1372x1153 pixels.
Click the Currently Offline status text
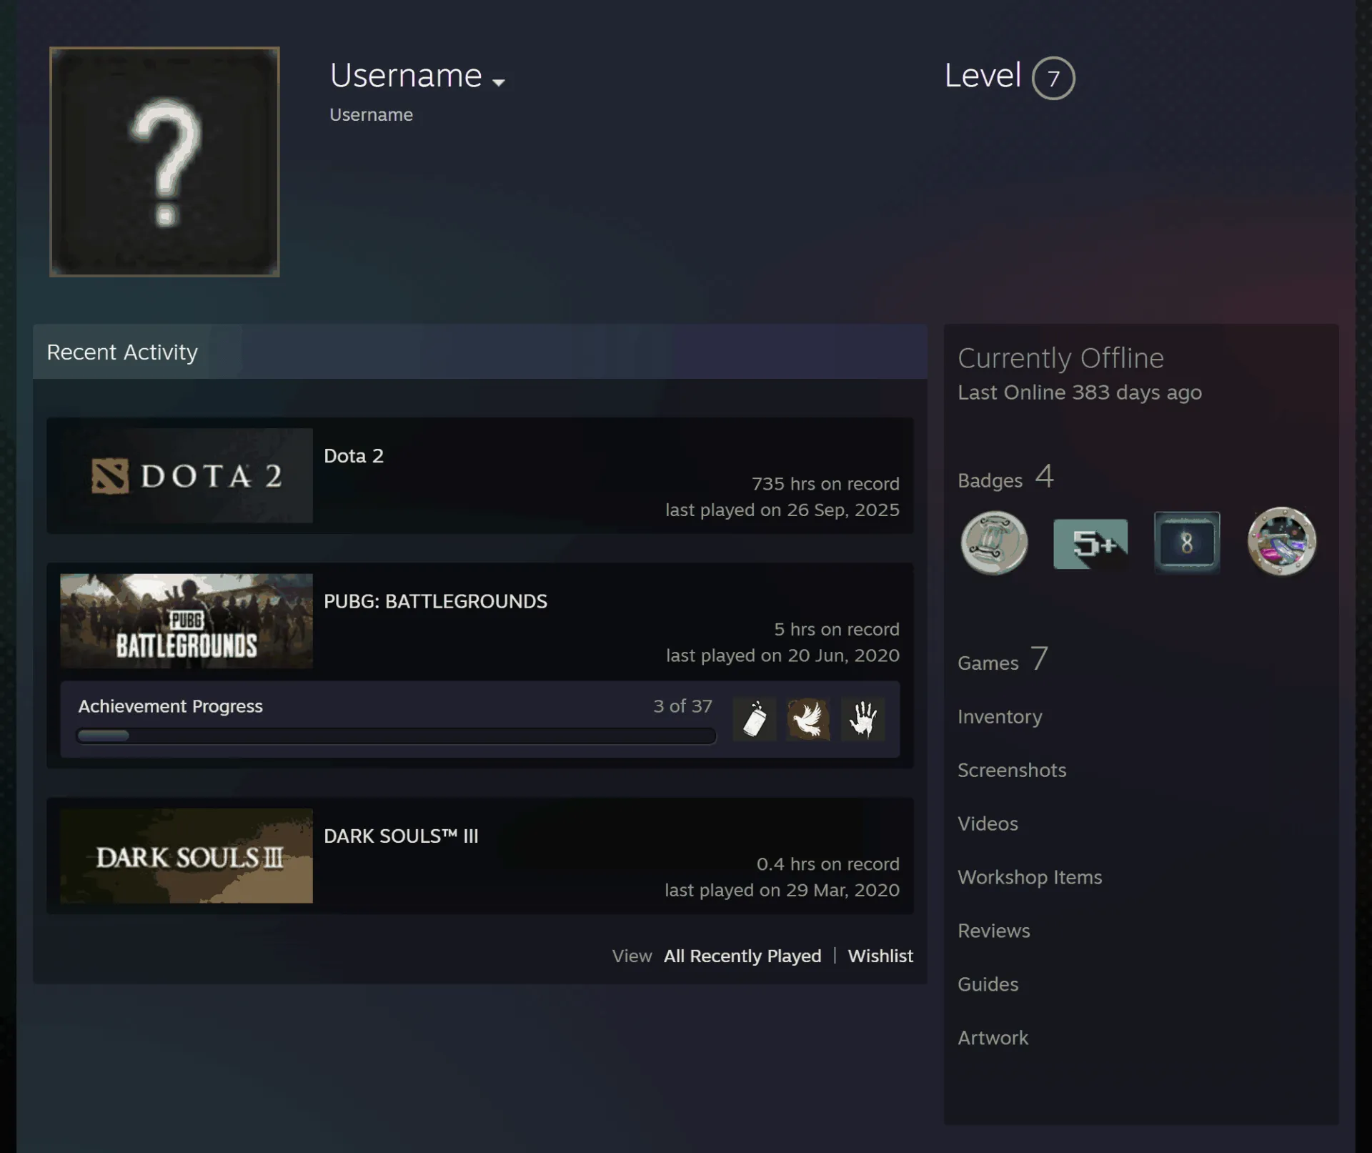tap(1060, 358)
